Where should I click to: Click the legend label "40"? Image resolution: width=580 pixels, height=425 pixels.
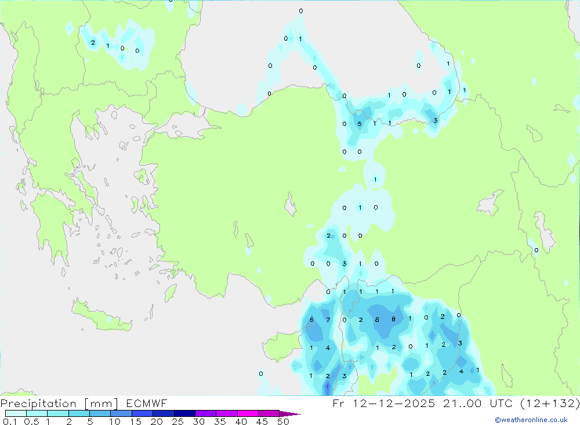[x=241, y=422]
